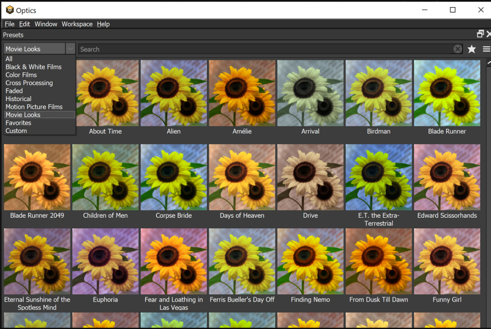Choose Black & White Films category
The width and height of the screenshot is (491, 329).
[x=40, y=67]
